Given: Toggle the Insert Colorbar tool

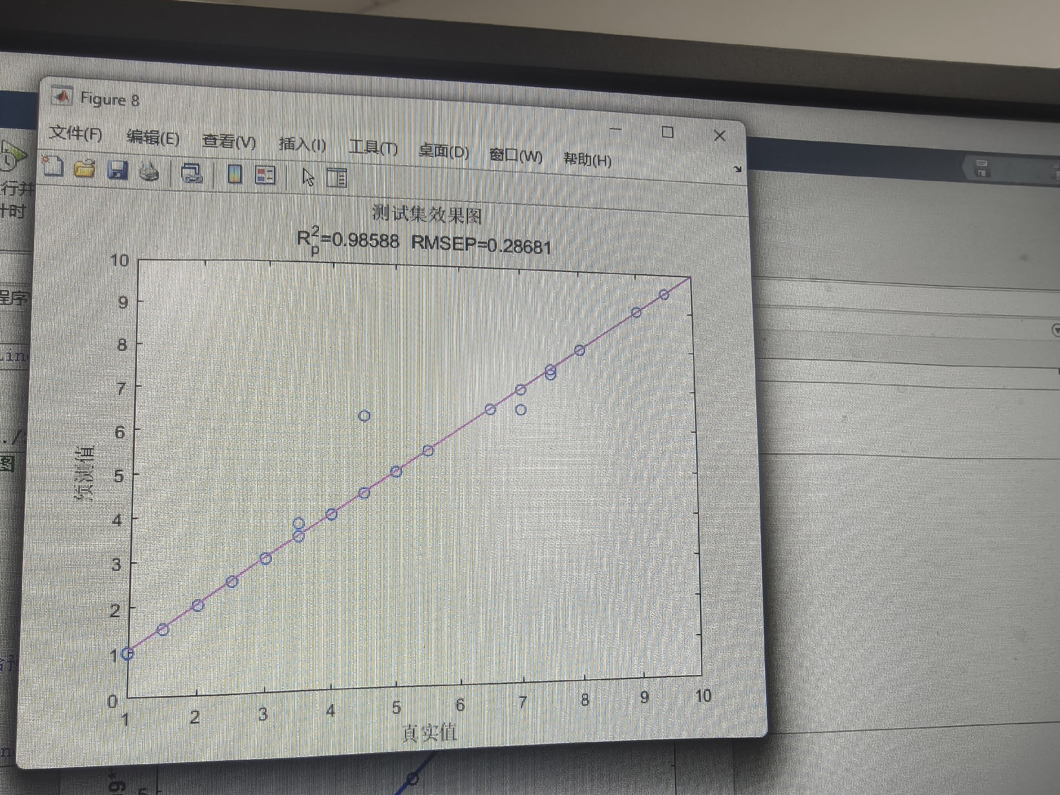Looking at the screenshot, I should click(235, 174).
